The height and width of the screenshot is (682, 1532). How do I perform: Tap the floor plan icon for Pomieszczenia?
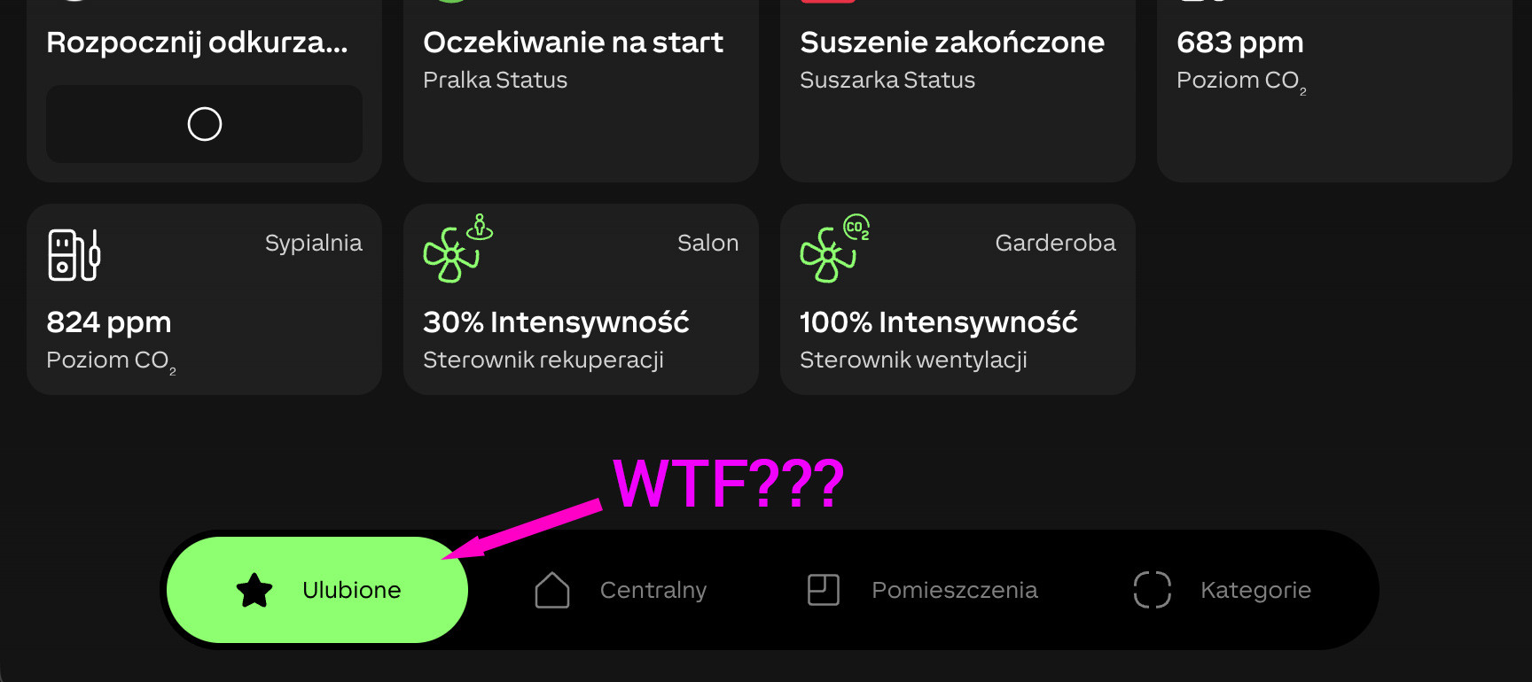coord(824,590)
